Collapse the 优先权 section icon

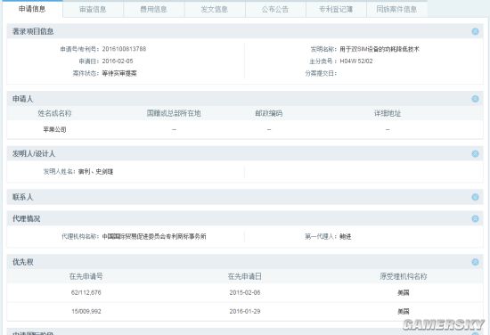click(475, 262)
